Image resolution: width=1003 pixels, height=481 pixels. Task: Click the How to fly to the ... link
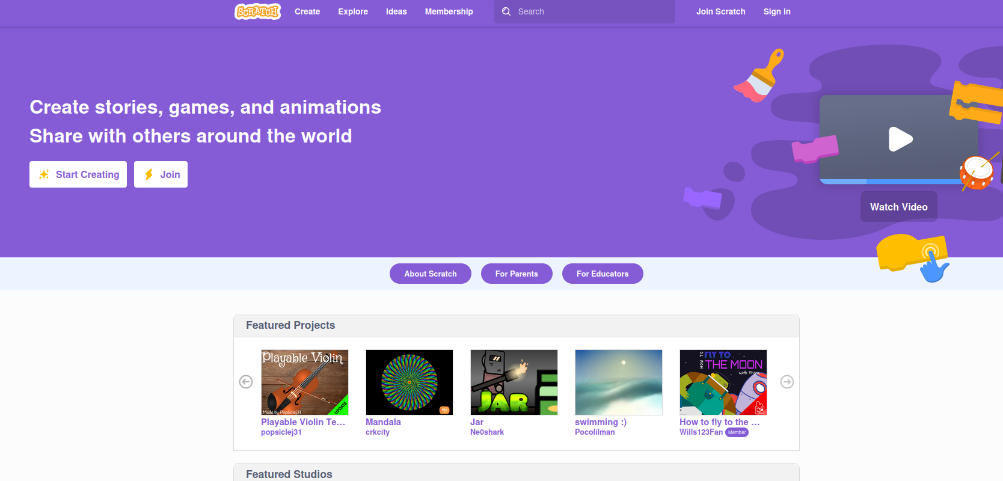pos(720,422)
